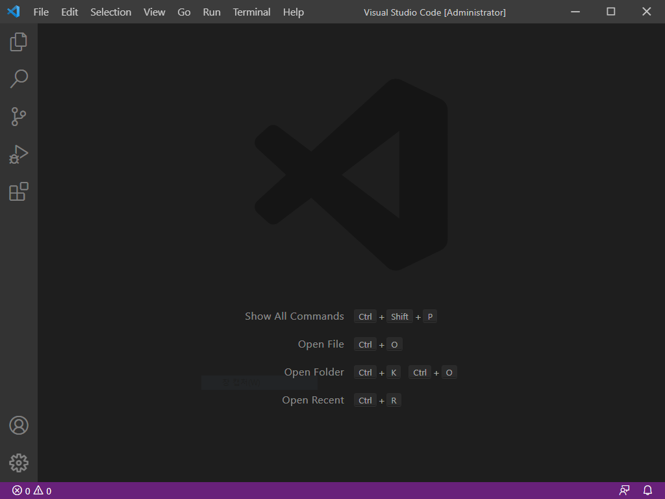The image size is (665, 499).
Task: Click the feedback icon in status bar
Action: 624,491
